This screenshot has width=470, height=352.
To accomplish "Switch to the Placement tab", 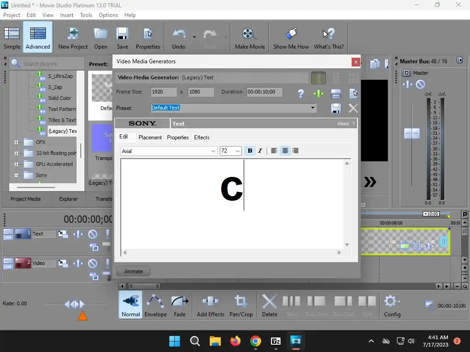I will (x=150, y=137).
